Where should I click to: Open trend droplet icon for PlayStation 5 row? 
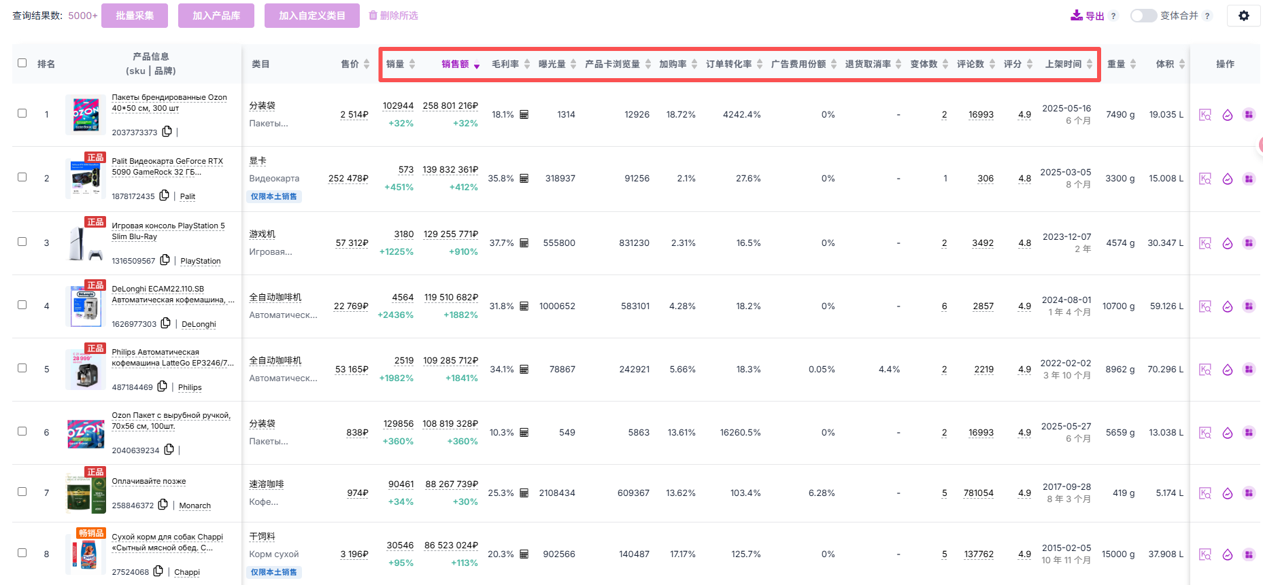[x=1227, y=243]
